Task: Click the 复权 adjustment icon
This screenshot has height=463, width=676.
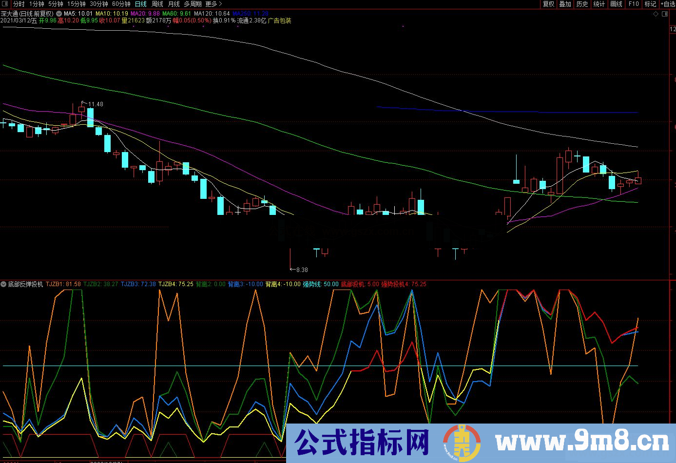Action: click(548, 4)
